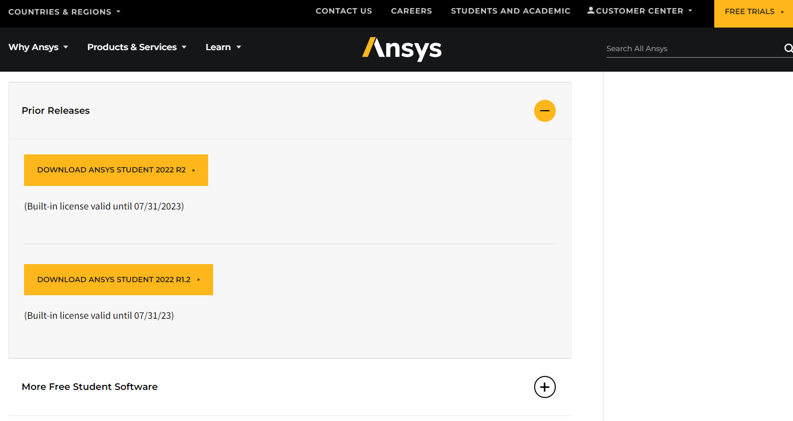
Task: Download Ansys Student 2022 R1.2
Action: (118, 280)
